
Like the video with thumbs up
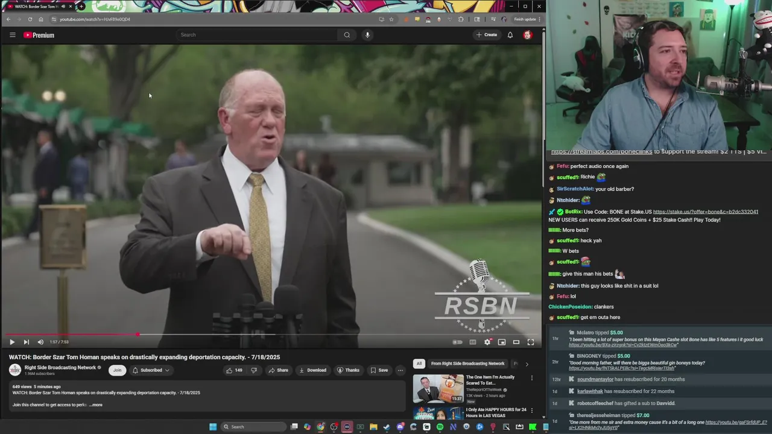(x=234, y=370)
